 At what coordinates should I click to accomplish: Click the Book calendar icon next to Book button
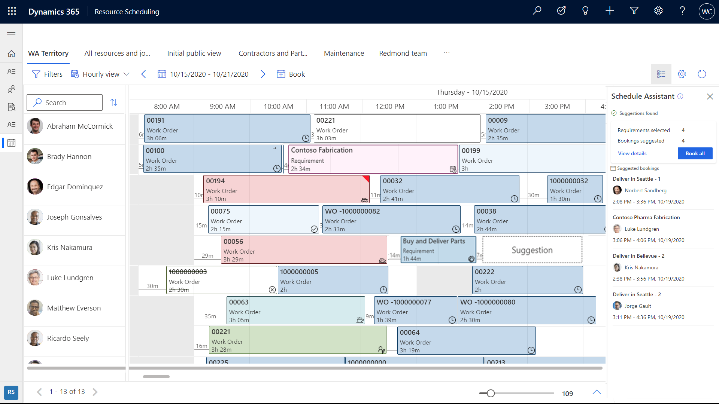280,74
